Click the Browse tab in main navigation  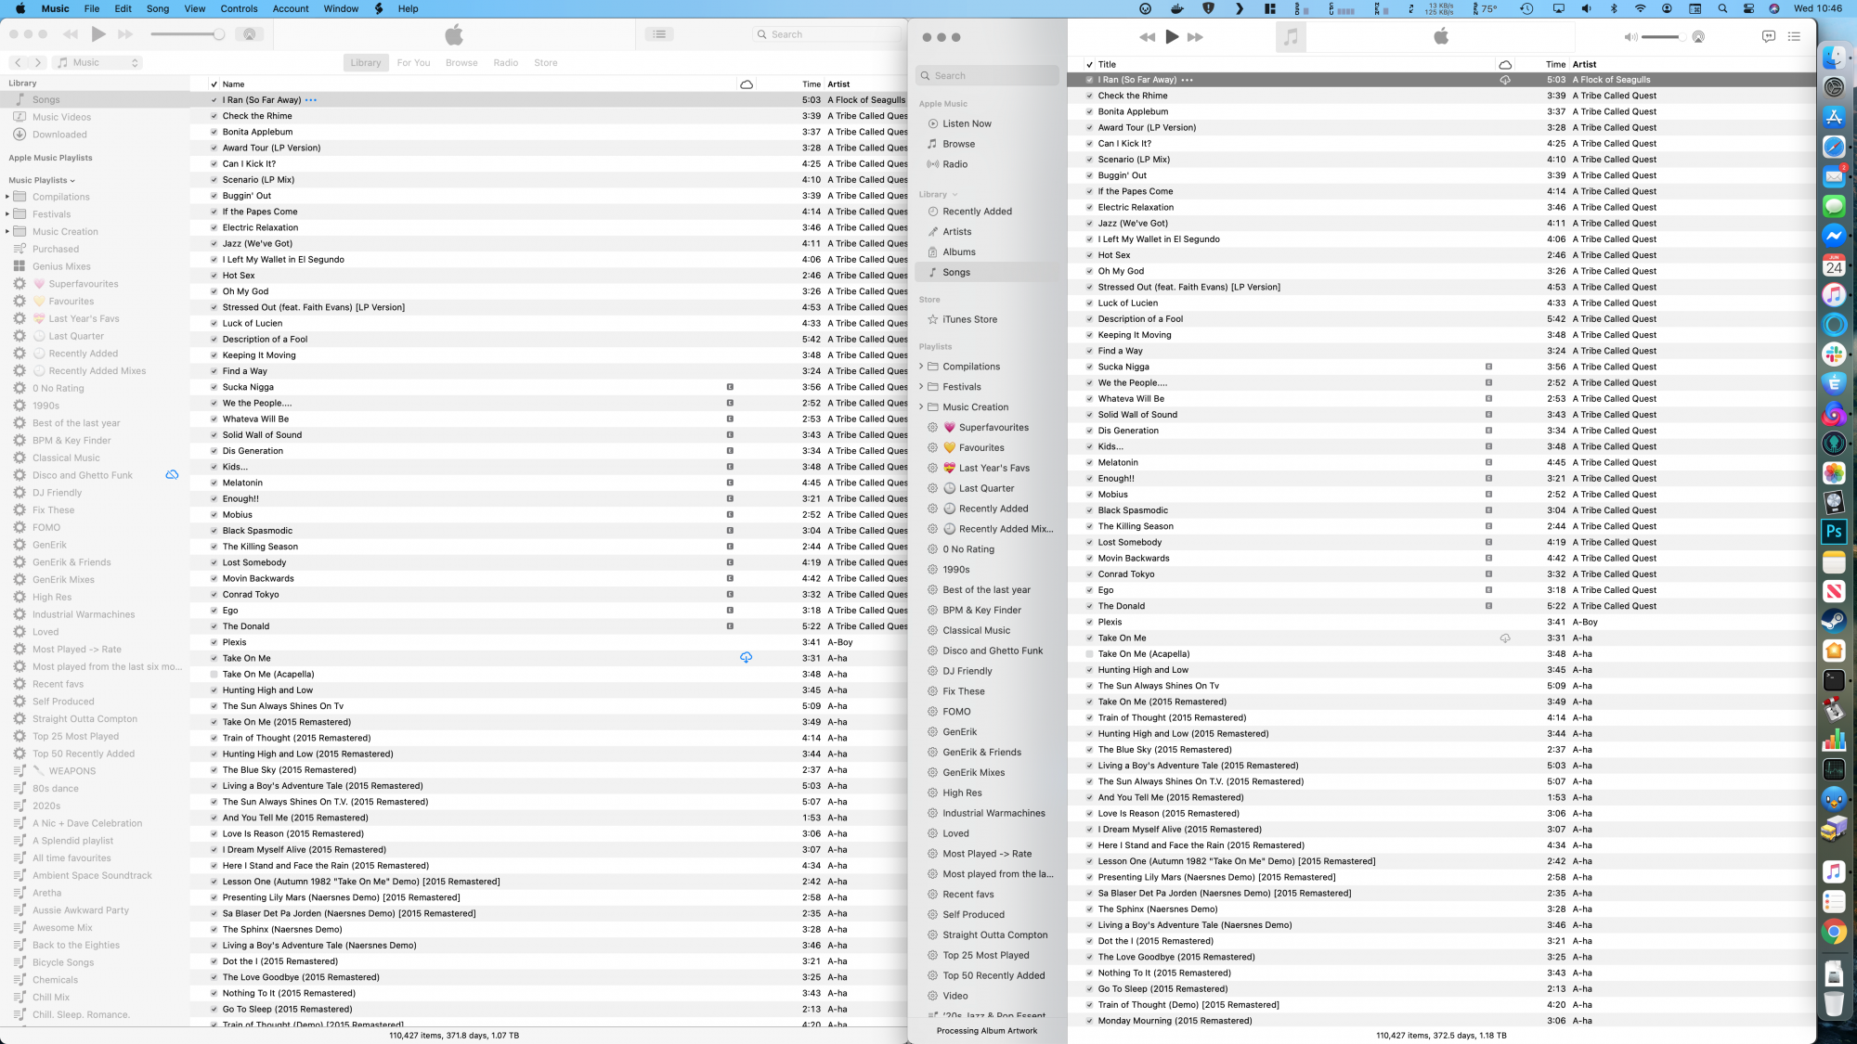tap(461, 61)
